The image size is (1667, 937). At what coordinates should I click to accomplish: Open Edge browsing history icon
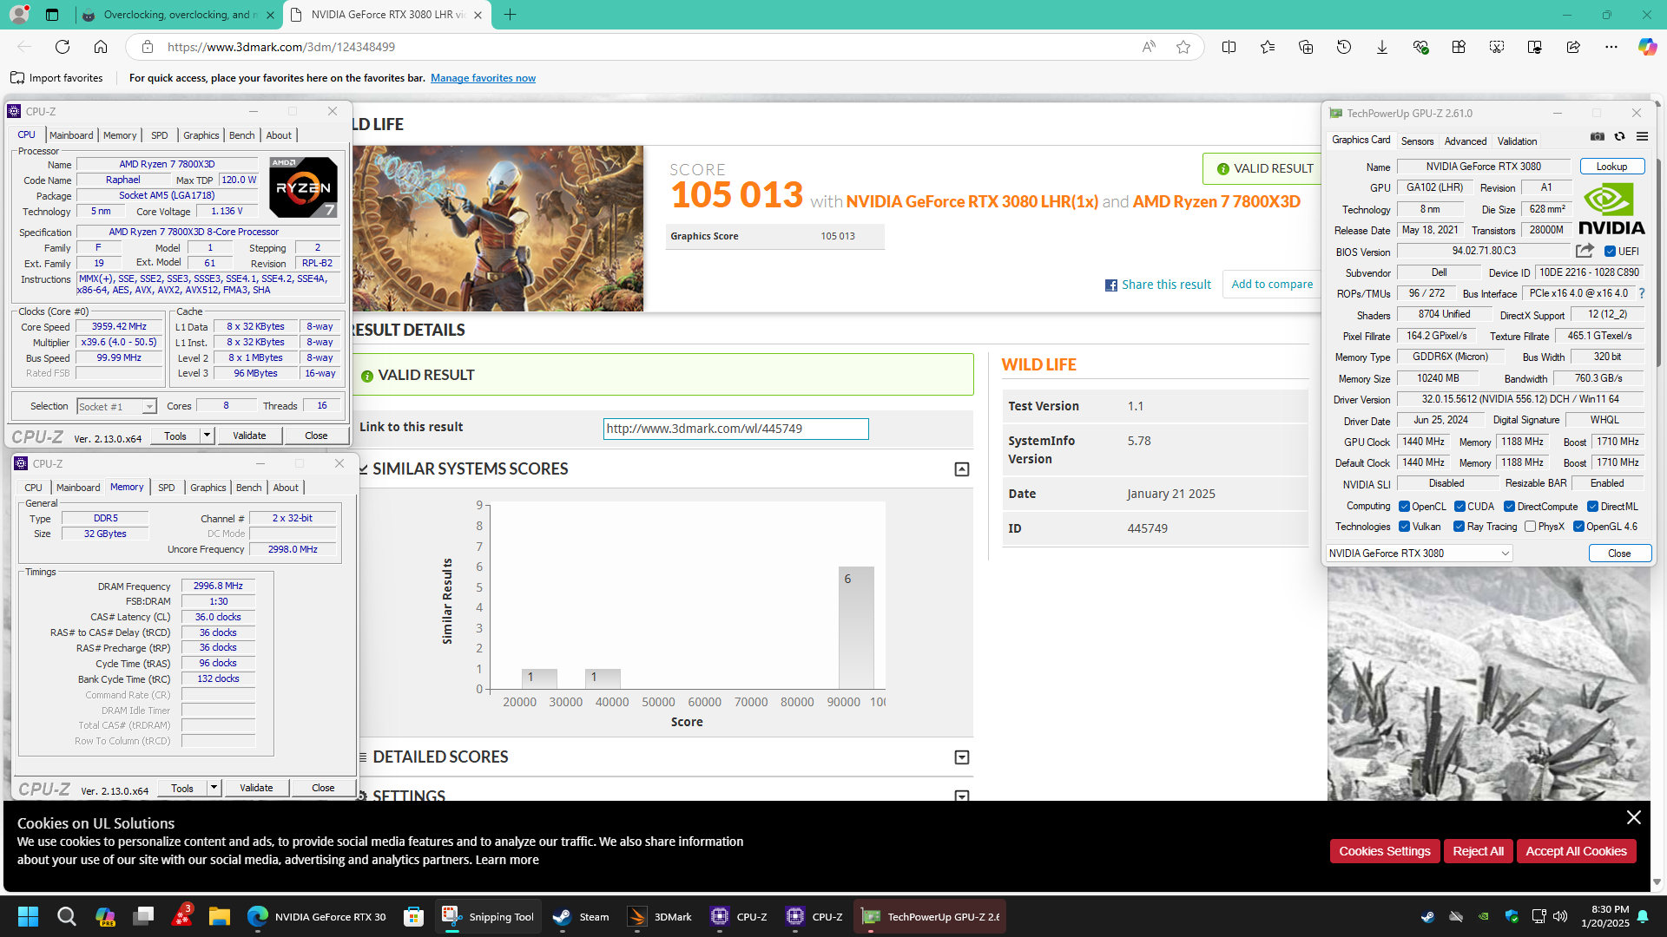(1344, 47)
